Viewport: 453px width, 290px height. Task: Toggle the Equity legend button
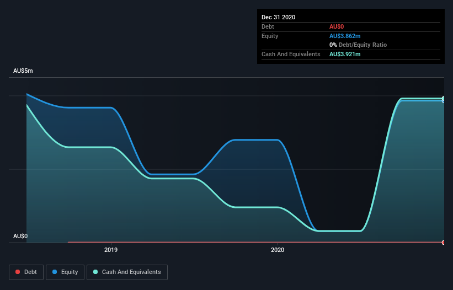(65, 272)
